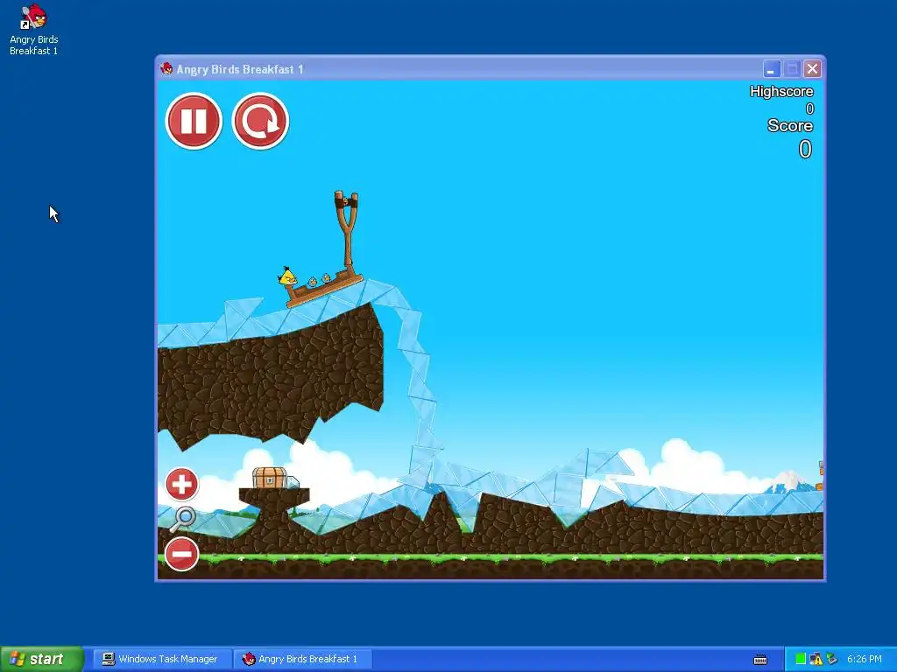The image size is (897, 672).
Task: Select the Angry Birds Breakfast 1 taskbar button
Action: coord(302,659)
